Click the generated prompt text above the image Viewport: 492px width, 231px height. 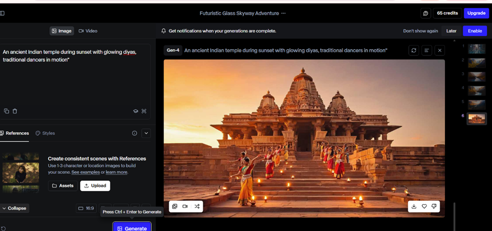[286, 50]
